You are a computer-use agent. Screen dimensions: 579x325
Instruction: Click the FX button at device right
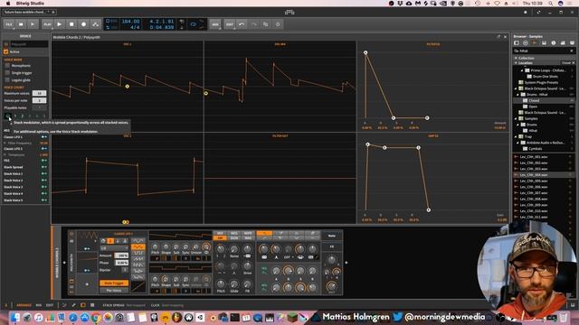pyautogui.click(x=332, y=246)
